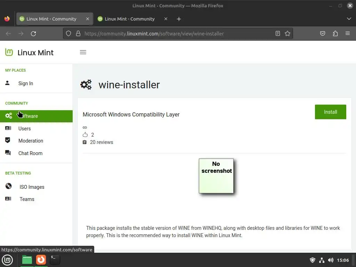Click the reviews clipboard icon
This screenshot has height=267, width=356.
click(x=84, y=142)
